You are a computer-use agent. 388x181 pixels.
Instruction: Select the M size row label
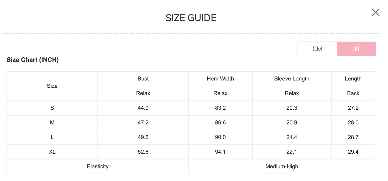pos(52,123)
